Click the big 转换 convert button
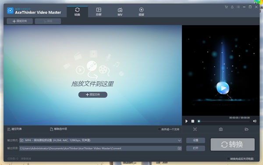Image resolution: width=263 pixels, height=165 pixels. pyautogui.click(x=233, y=144)
